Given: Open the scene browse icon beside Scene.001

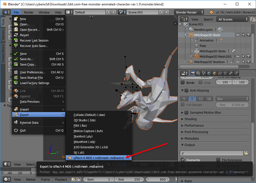Looking at the screenshot, I should pyautogui.click(x=122, y=12).
